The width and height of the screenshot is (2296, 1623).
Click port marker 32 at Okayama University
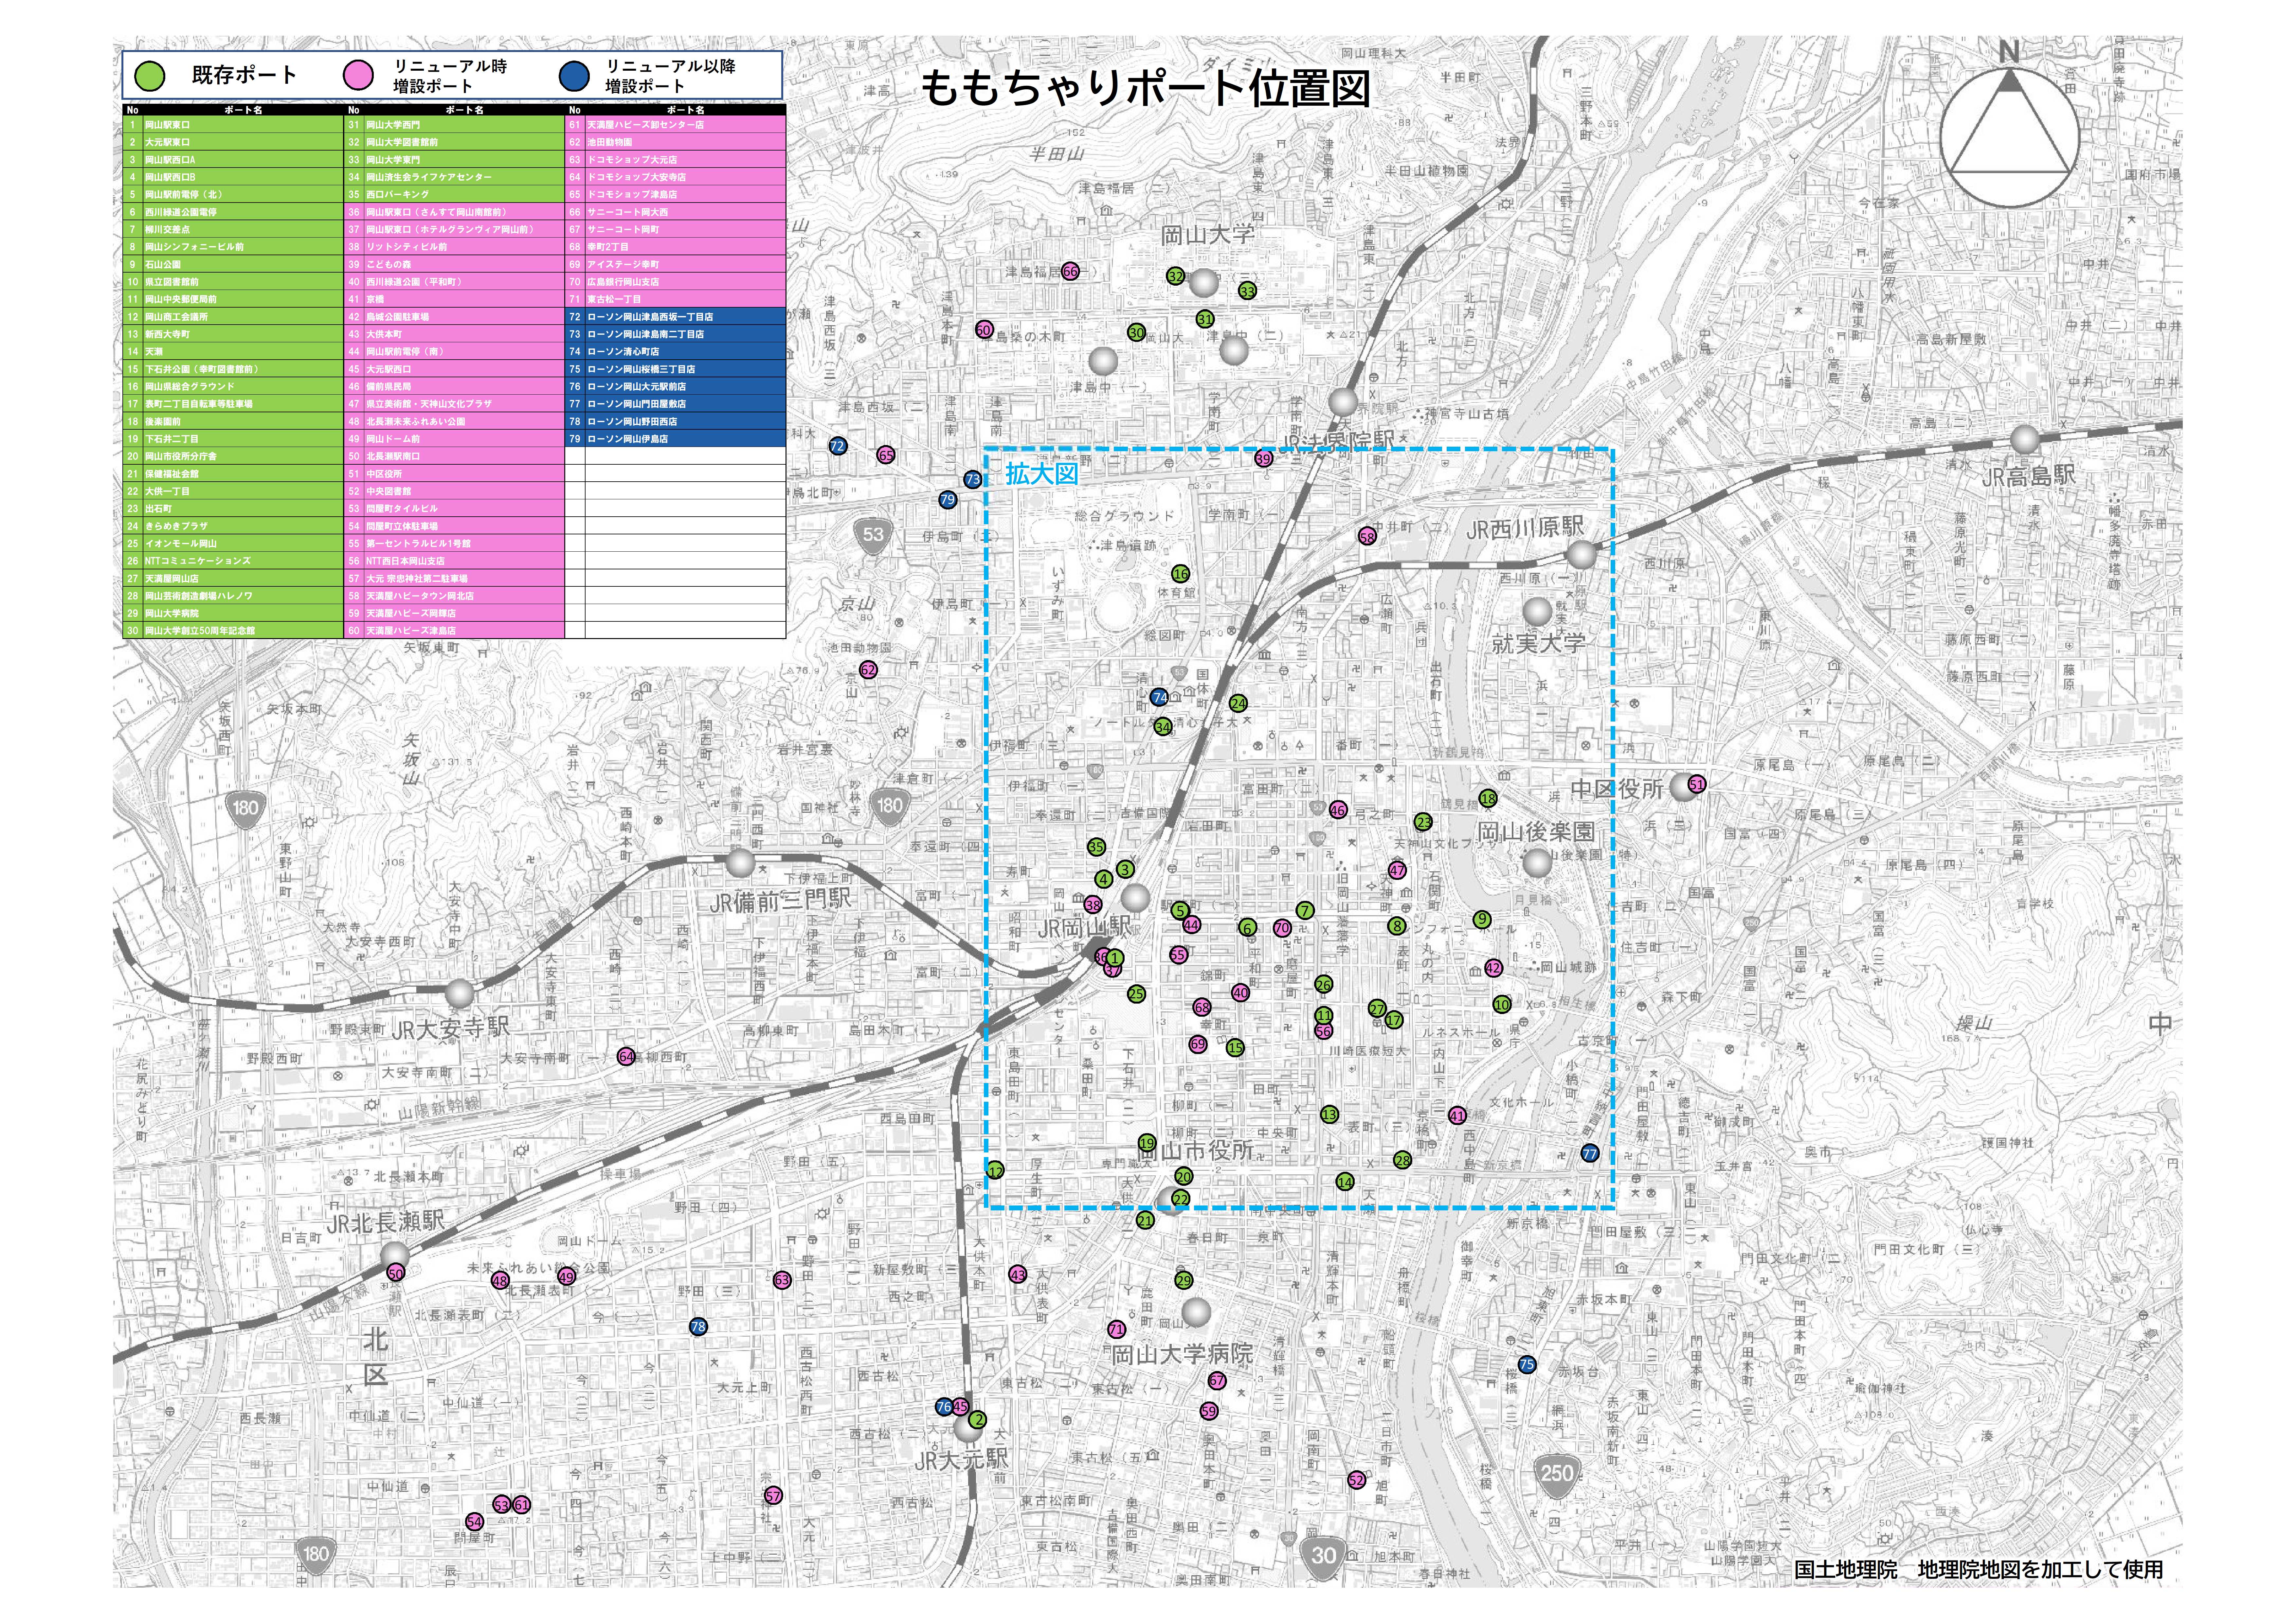[x=1176, y=276]
